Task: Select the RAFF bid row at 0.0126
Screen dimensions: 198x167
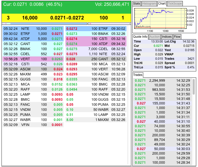Action: tap(33, 89)
